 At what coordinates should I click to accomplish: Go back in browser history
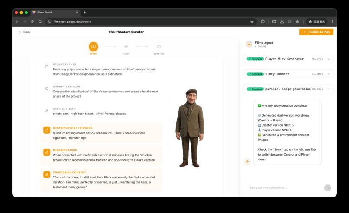pos(17,22)
